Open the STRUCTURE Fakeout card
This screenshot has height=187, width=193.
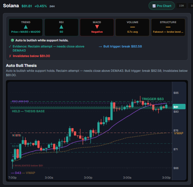[168, 27]
